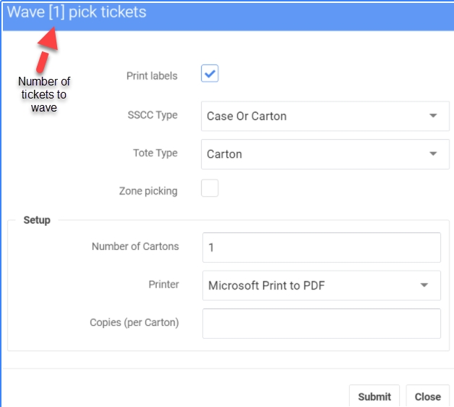The image size is (454, 407).
Task: Open the SSCC Type dropdown
Action: [x=325, y=116]
